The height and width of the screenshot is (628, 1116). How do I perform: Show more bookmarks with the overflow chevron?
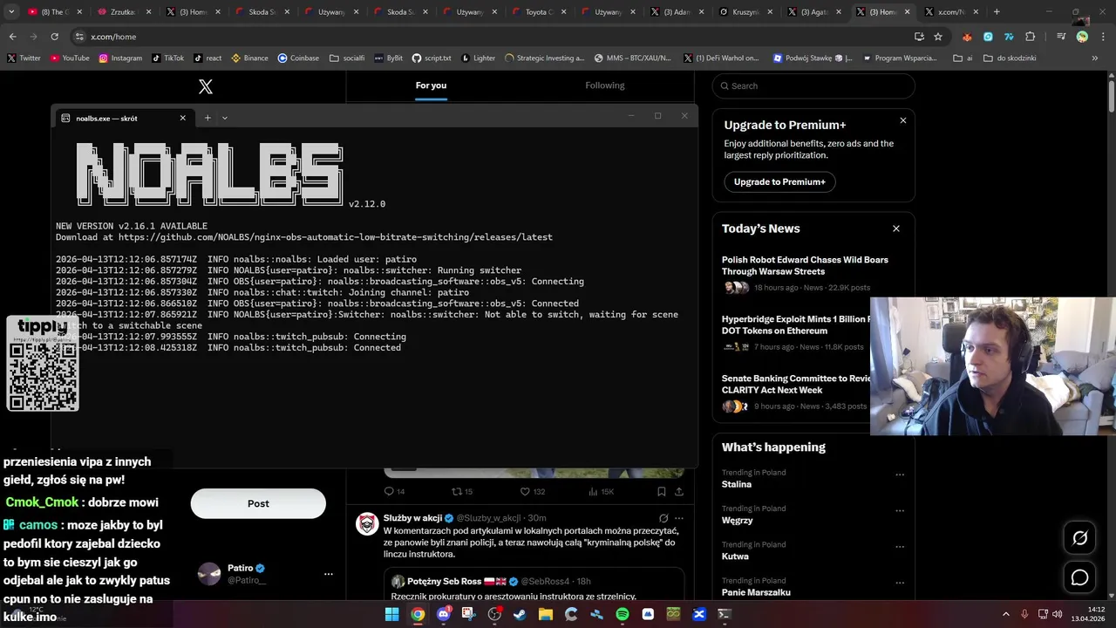pos(1095,58)
